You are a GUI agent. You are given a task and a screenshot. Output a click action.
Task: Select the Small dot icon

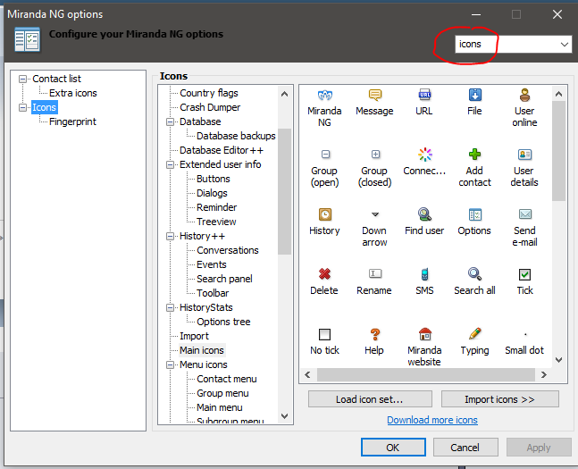[x=525, y=334]
